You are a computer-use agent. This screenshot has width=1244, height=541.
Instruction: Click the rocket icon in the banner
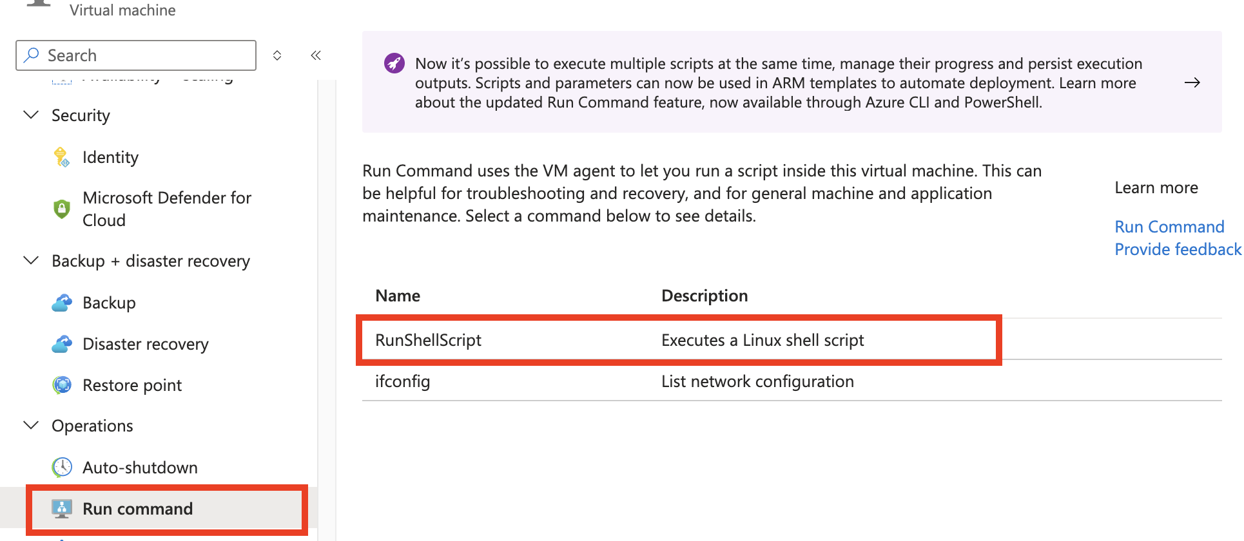394,64
